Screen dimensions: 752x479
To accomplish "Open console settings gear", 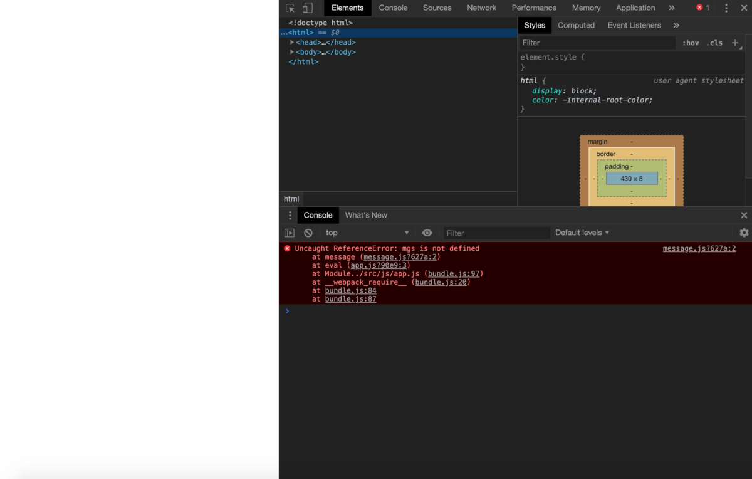I will pos(743,233).
